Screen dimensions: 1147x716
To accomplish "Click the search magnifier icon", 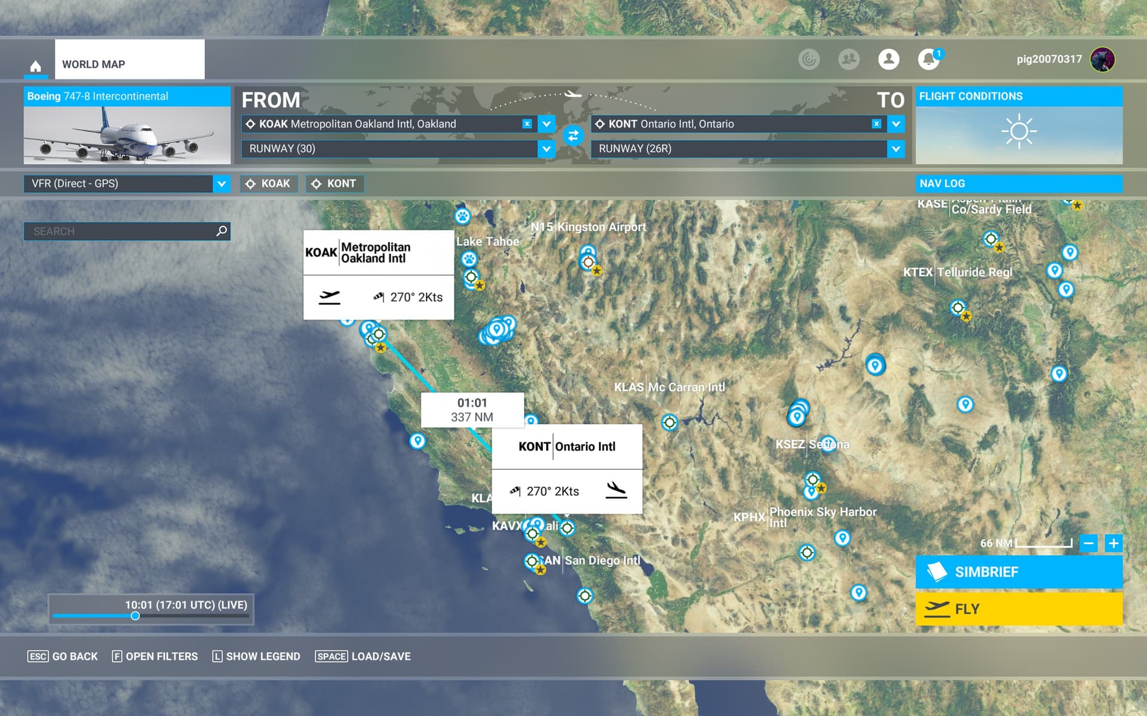I will coord(222,231).
